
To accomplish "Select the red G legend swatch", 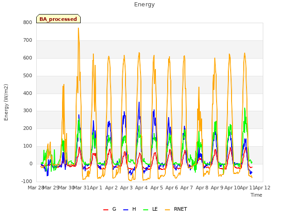I will point(106,210).
